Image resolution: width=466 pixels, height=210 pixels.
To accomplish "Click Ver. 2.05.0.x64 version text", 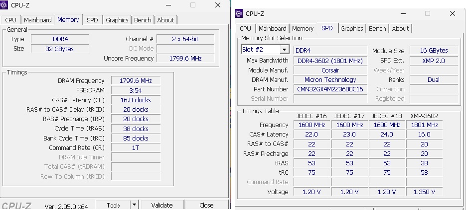I will tap(66, 206).
